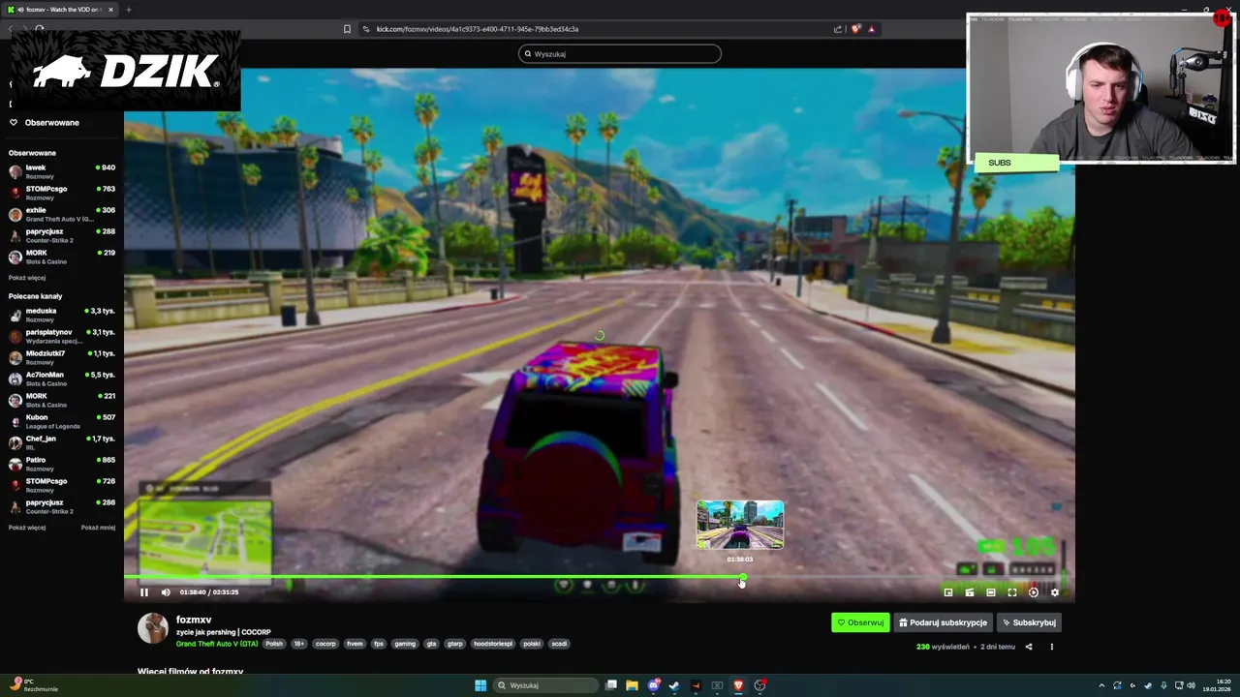Screen dimensions: 1240x697
Task: Close the fozmxv browser tab
Action: [110, 10]
